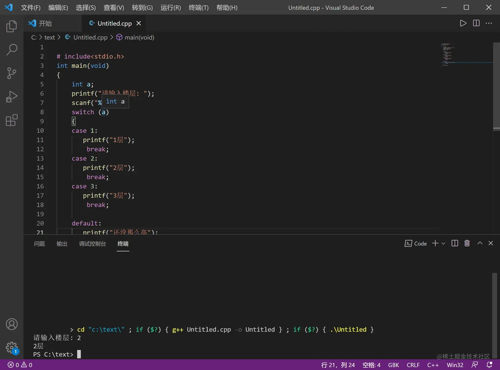Change file encoding GBK

click(394, 365)
